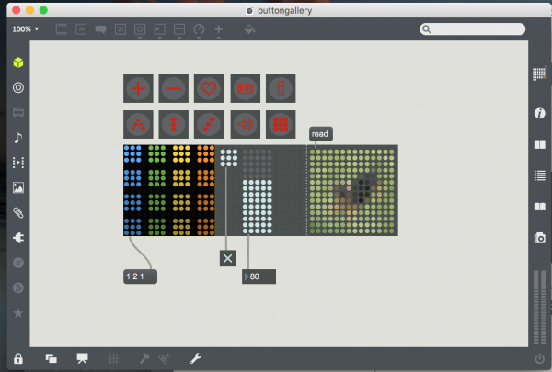Add a message box from toolbar
The width and height of the screenshot is (552, 372).
[81, 29]
